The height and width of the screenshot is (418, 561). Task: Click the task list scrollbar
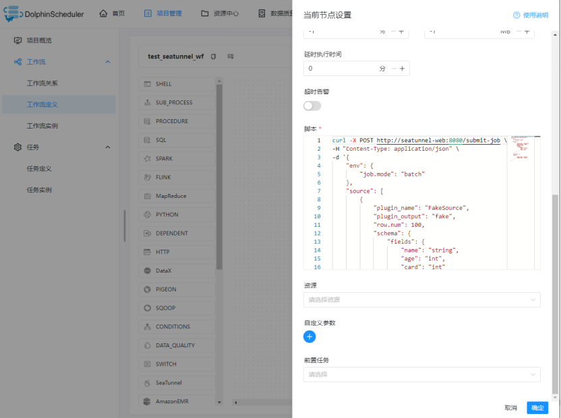(x=219, y=177)
